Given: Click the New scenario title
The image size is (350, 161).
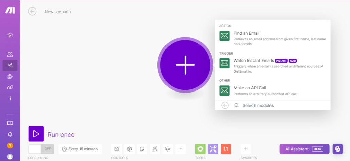Looking at the screenshot, I should click(57, 12).
